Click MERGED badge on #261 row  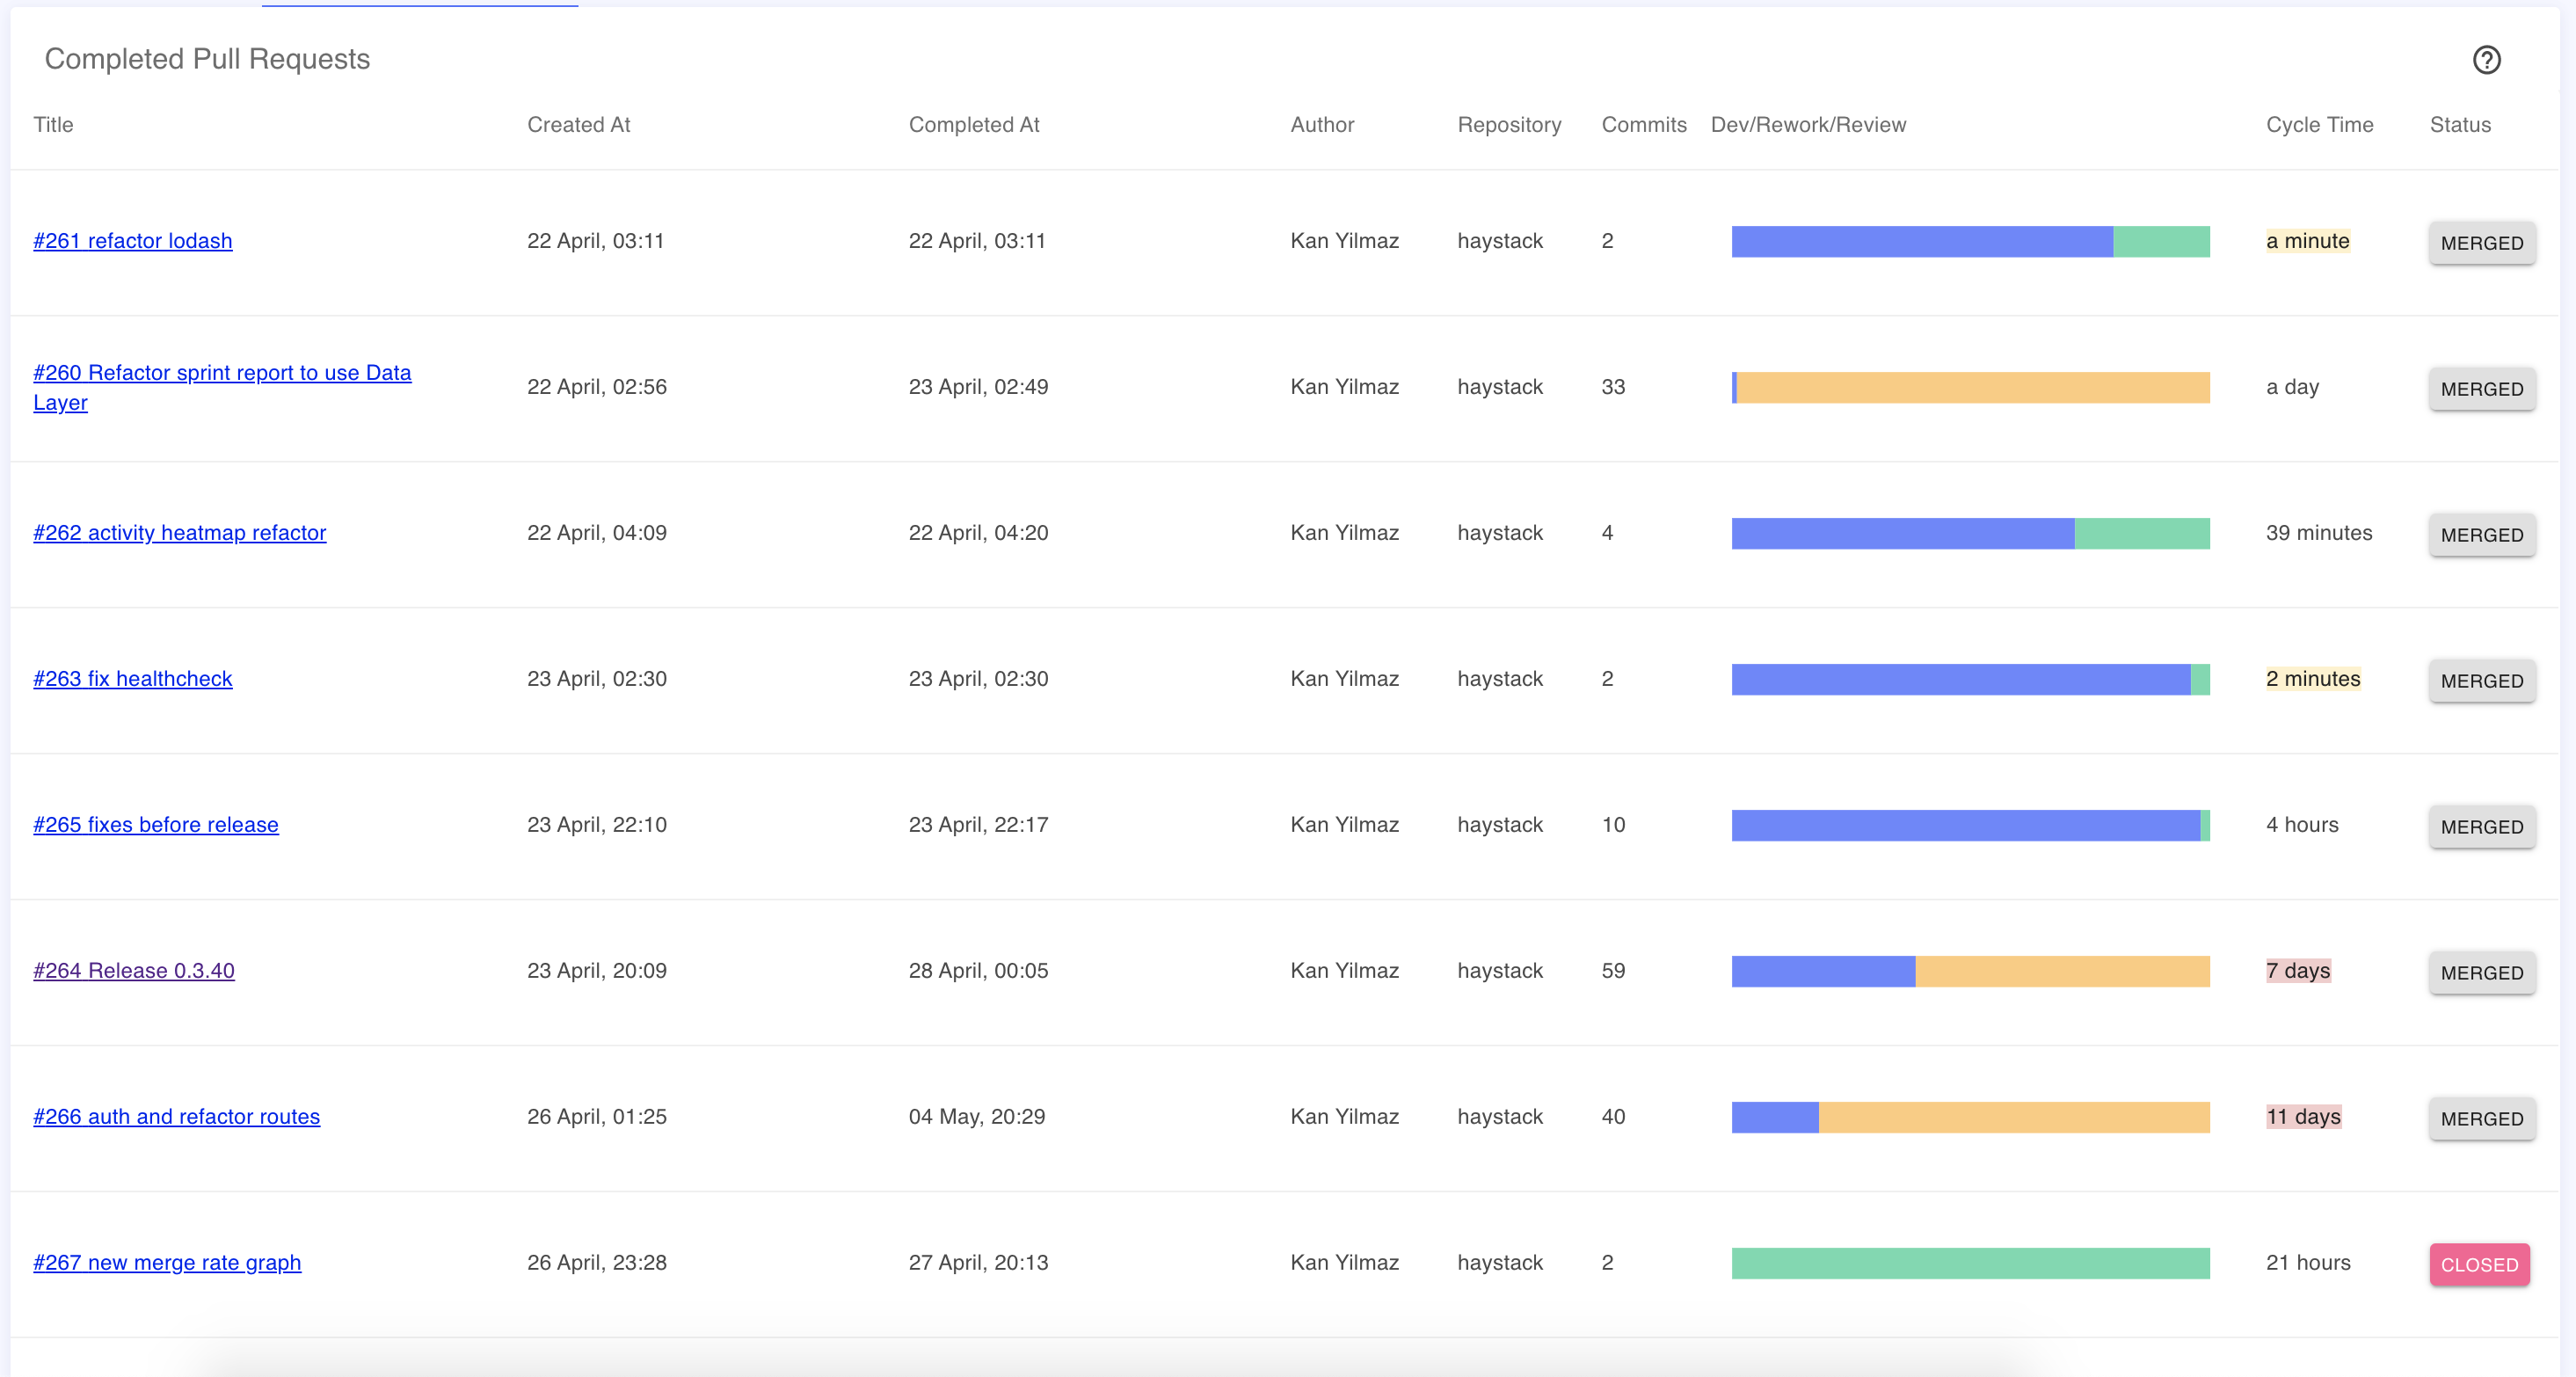coord(2482,243)
